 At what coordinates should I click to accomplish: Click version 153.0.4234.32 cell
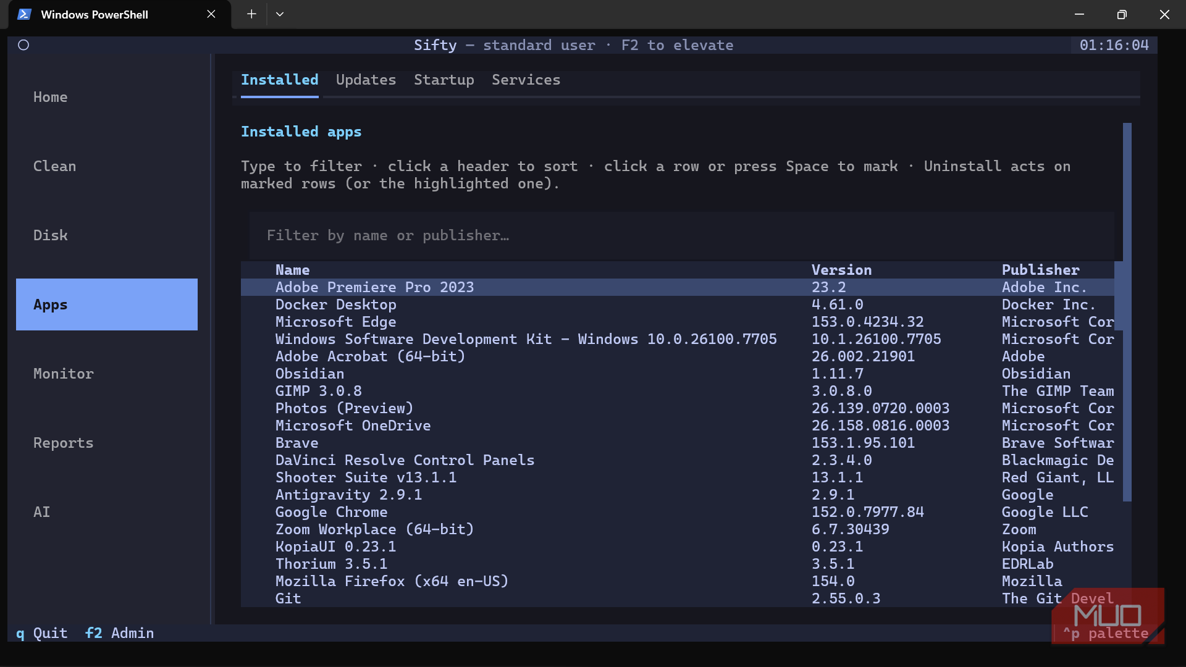(x=867, y=322)
